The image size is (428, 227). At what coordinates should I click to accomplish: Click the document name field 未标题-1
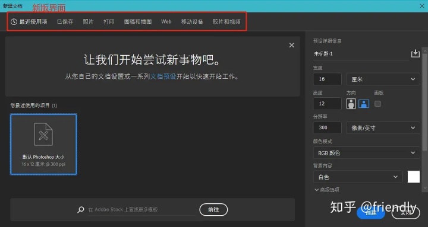361,54
